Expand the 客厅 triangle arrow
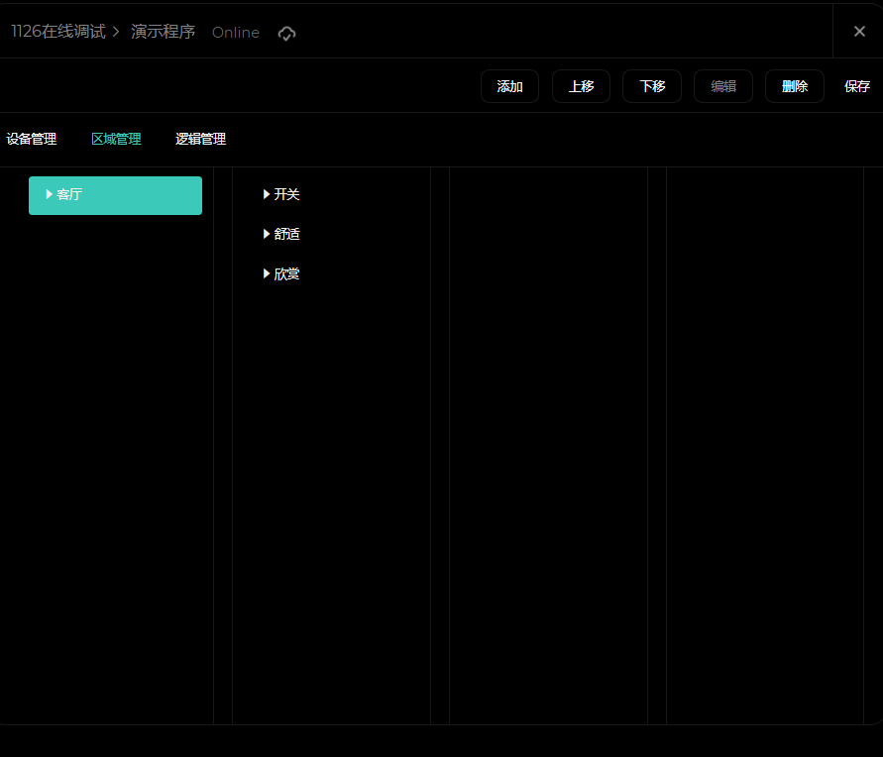The height and width of the screenshot is (757, 883). pyautogui.click(x=49, y=194)
